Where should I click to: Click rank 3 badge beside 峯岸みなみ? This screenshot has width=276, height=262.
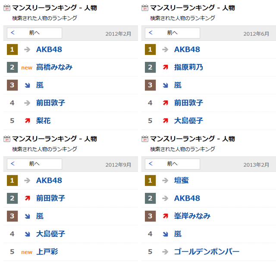coord(151,216)
